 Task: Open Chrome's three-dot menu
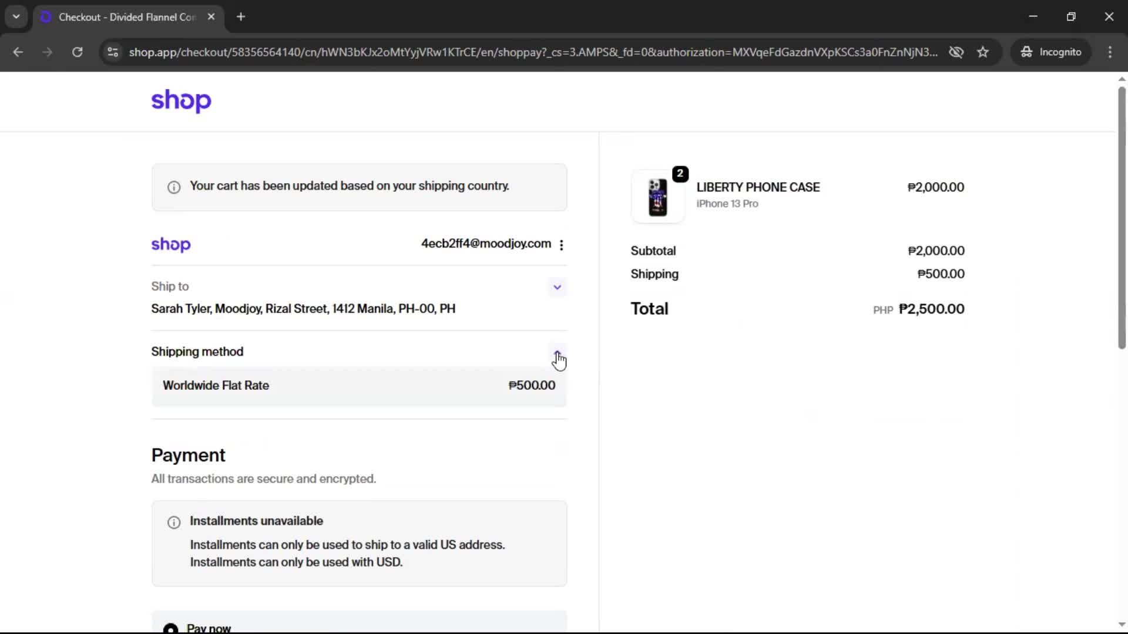1110,52
